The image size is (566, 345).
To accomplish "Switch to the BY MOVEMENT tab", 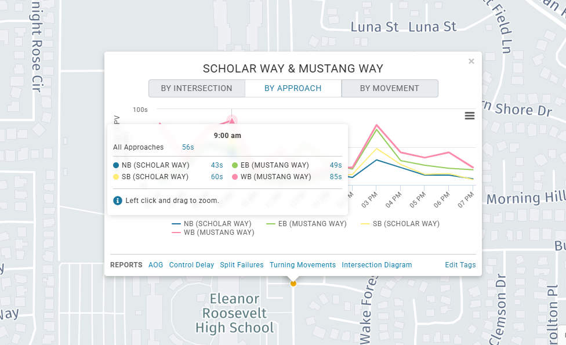I will [x=390, y=88].
